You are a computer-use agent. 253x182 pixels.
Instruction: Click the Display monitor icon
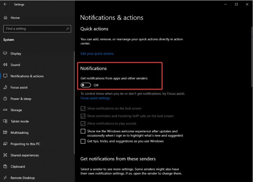(5, 53)
